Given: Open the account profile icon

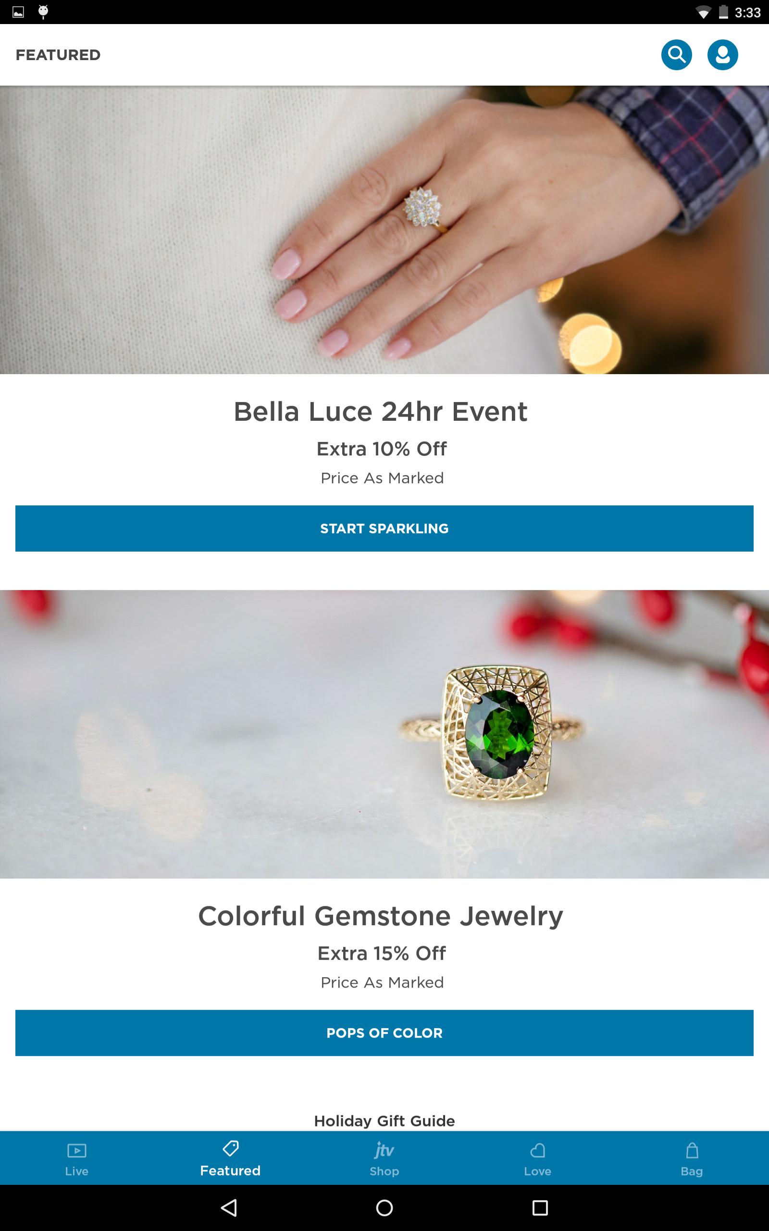Looking at the screenshot, I should tap(722, 54).
